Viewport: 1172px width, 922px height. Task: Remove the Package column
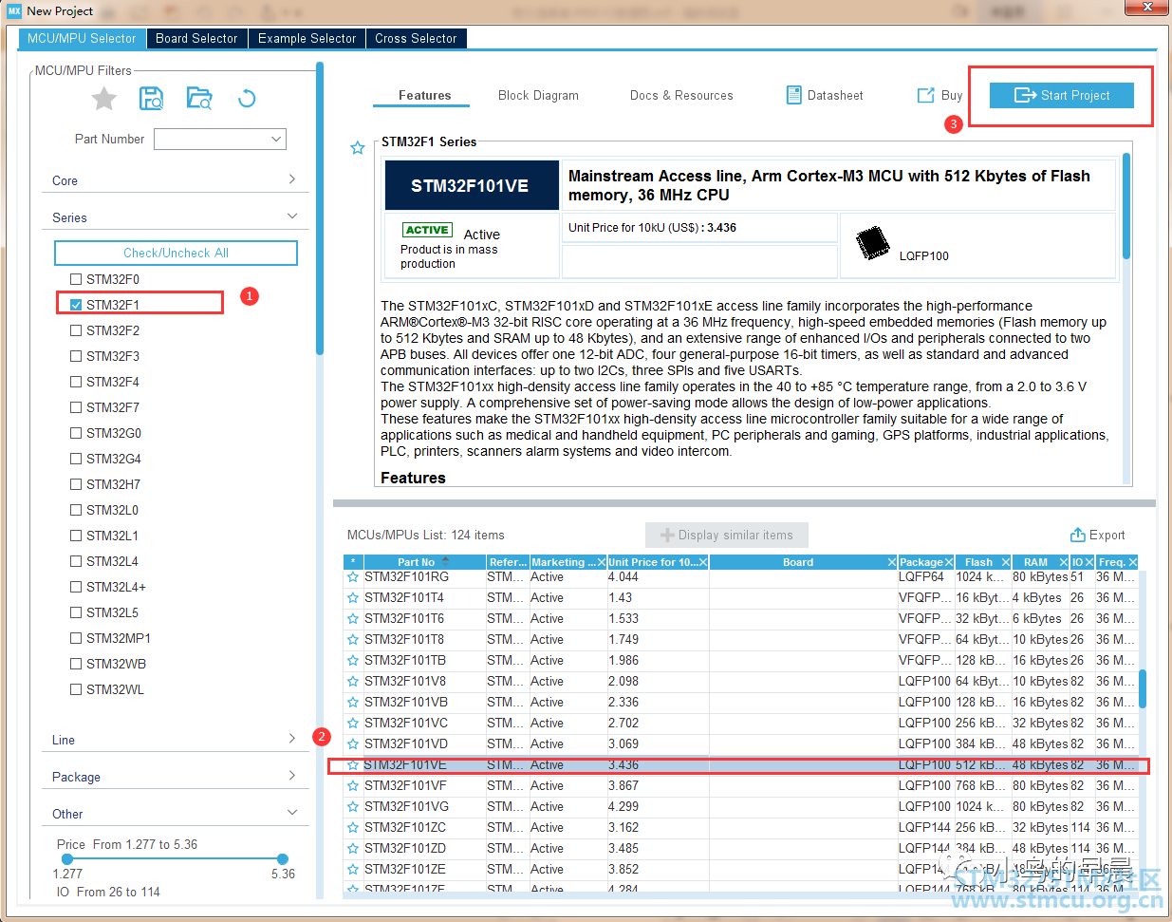[948, 562]
